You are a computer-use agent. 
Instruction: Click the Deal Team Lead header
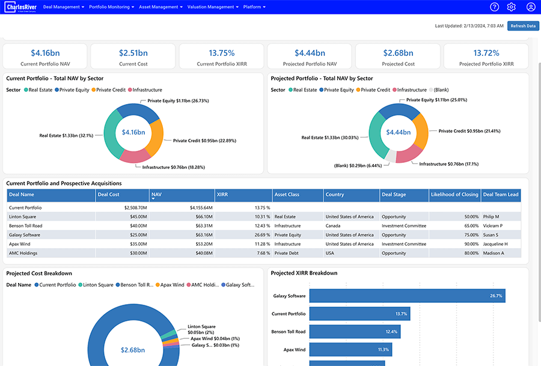[x=501, y=195]
